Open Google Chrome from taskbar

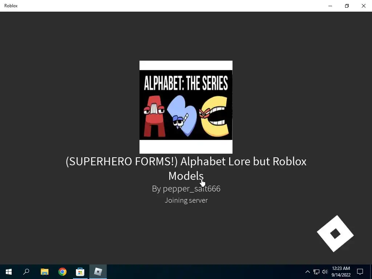click(x=62, y=272)
